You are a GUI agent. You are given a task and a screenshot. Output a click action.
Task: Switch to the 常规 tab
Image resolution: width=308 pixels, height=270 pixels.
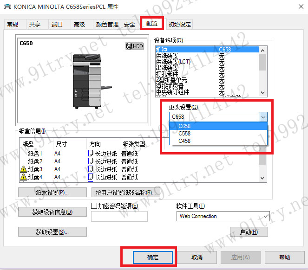pyautogui.click(x=13, y=25)
